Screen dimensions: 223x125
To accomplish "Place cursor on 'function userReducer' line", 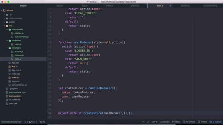I will 92,42.
